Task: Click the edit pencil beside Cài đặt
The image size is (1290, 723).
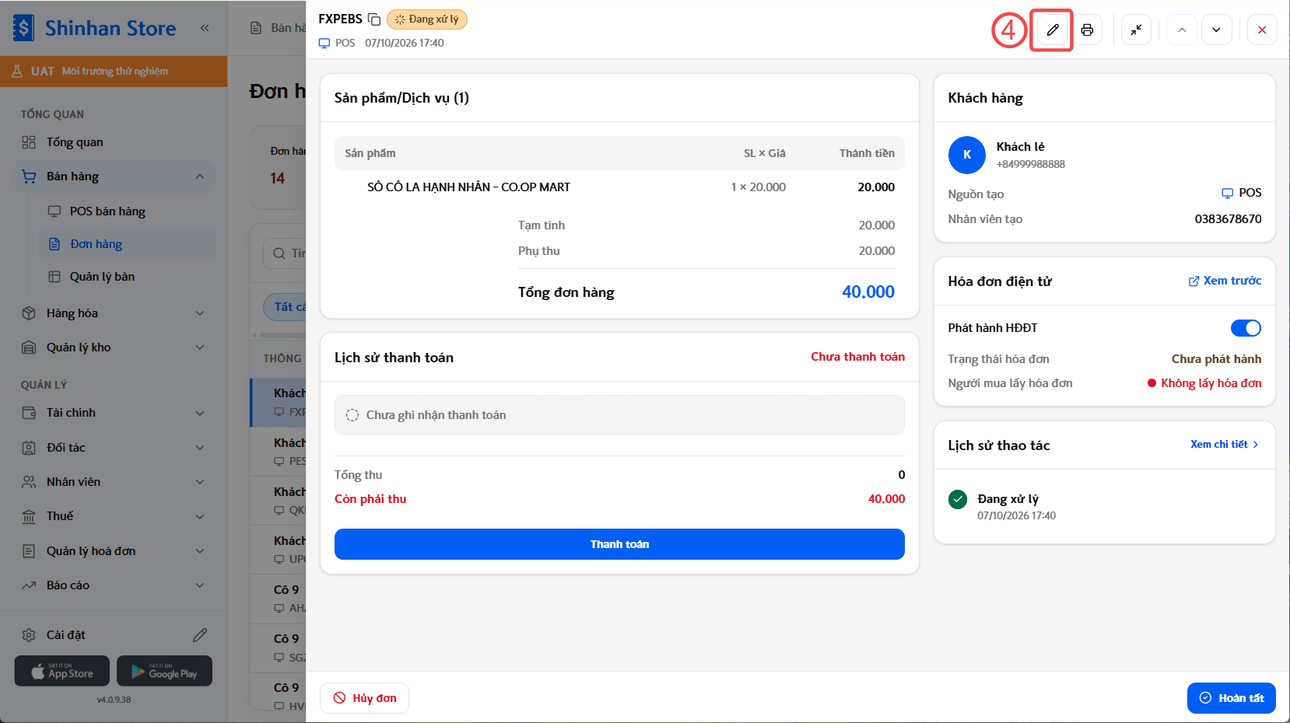Action: coord(200,635)
